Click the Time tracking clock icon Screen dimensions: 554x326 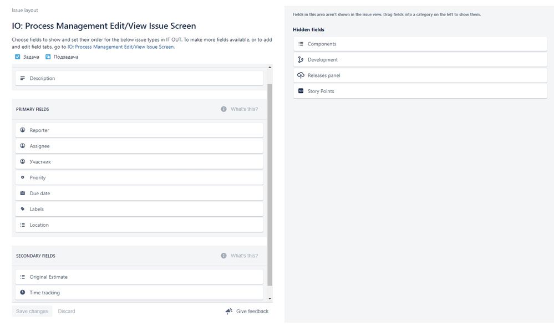[x=22, y=292]
